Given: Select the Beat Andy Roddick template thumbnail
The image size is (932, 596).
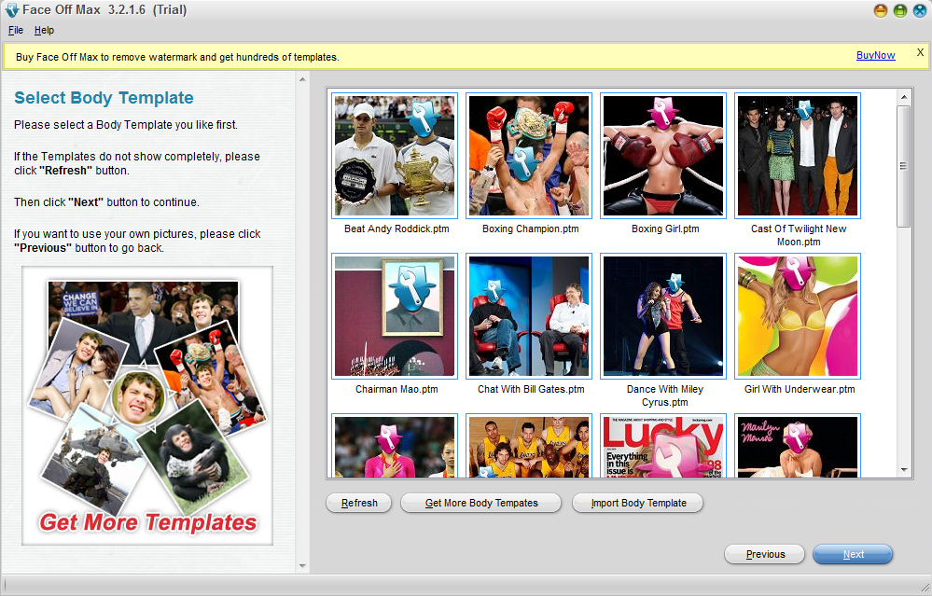Looking at the screenshot, I should tap(395, 155).
